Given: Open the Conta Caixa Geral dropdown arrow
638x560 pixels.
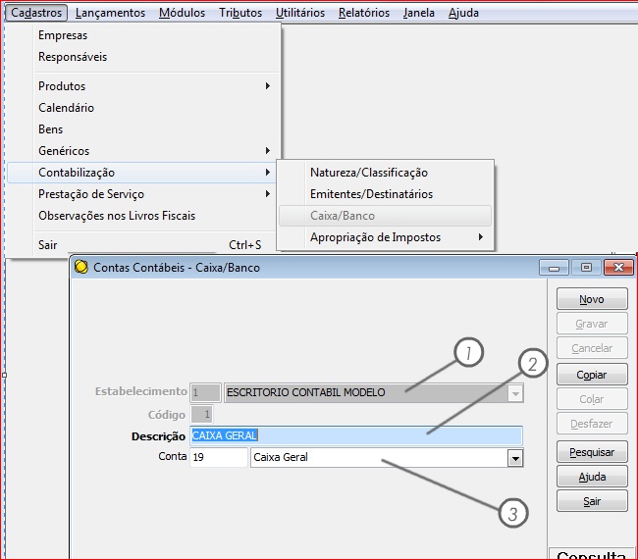Looking at the screenshot, I should 515,458.
